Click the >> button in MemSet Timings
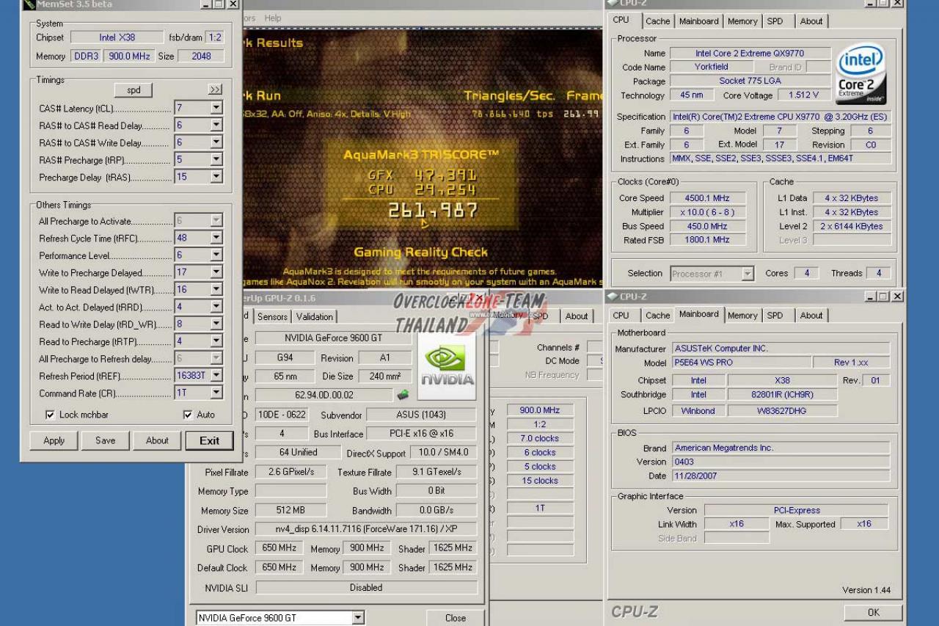Image resolution: width=939 pixels, height=626 pixels. [x=215, y=90]
